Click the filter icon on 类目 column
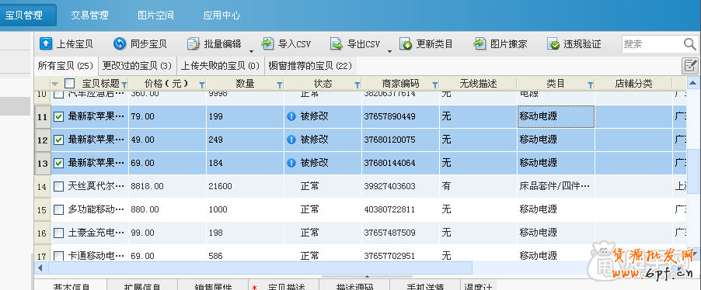The height and width of the screenshot is (290, 701). (590, 84)
